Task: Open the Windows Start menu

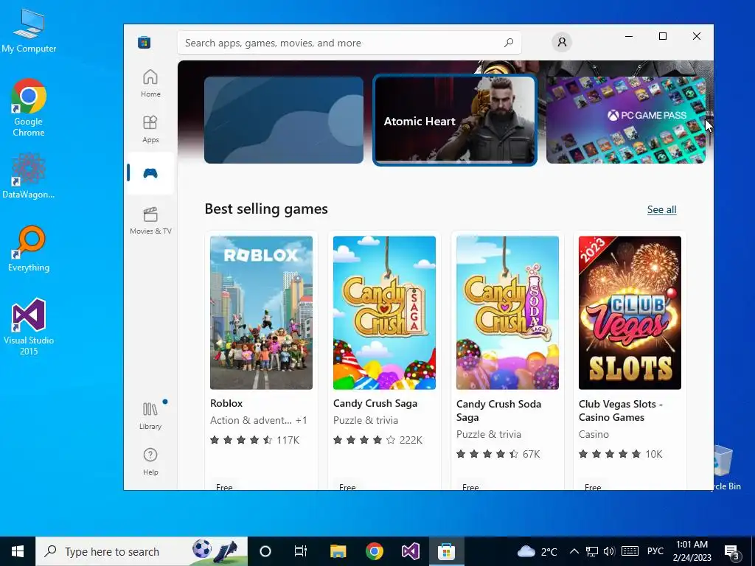Action: (18, 551)
